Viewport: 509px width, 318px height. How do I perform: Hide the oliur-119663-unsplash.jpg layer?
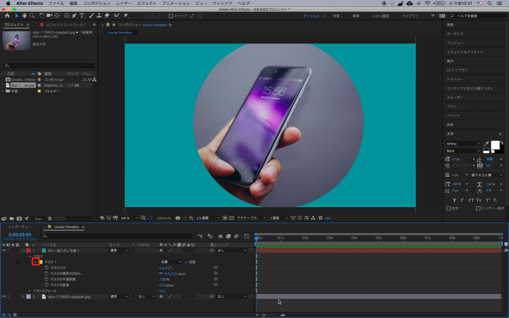[4, 297]
